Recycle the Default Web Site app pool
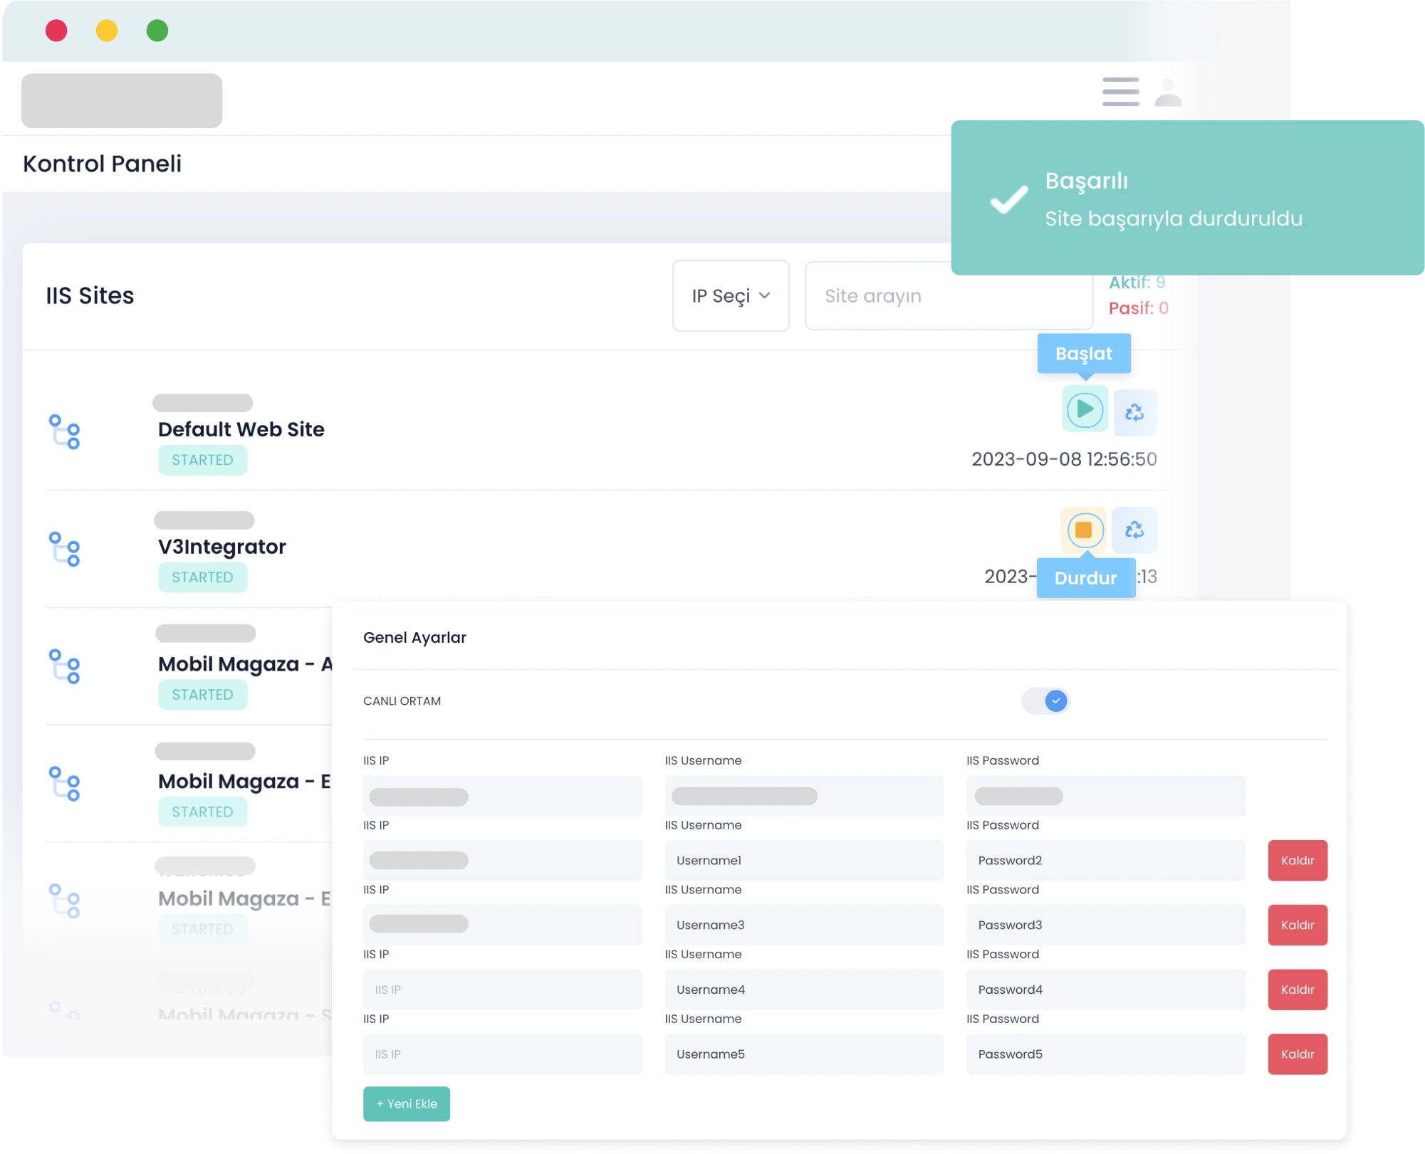 1134,412
